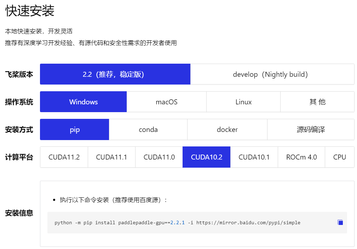Image resolution: width=357 pixels, height=249 pixels.
Task: Select the 2.2 stable version option
Action: (115, 74)
